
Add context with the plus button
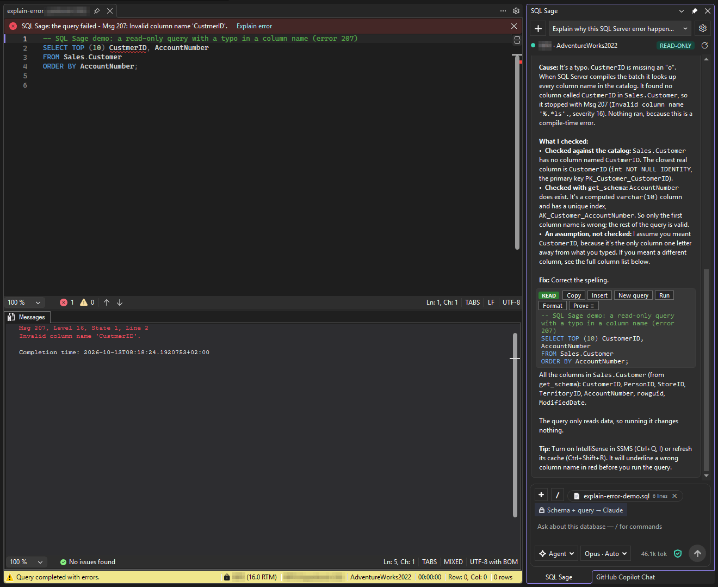pos(541,495)
